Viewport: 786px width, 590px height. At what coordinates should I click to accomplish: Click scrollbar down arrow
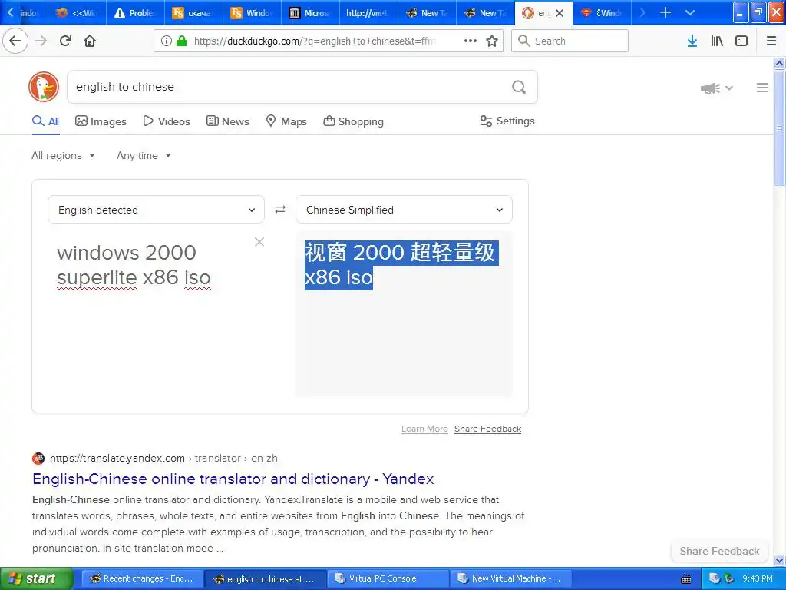tap(779, 560)
